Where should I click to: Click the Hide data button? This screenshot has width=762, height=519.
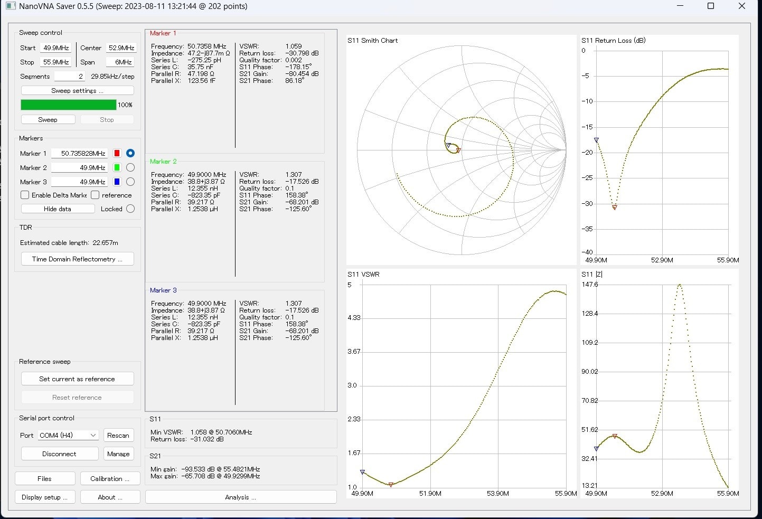(x=58, y=209)
